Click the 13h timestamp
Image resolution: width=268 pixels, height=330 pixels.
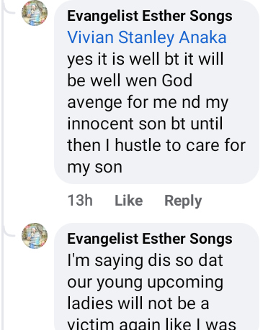coord(80,201)
